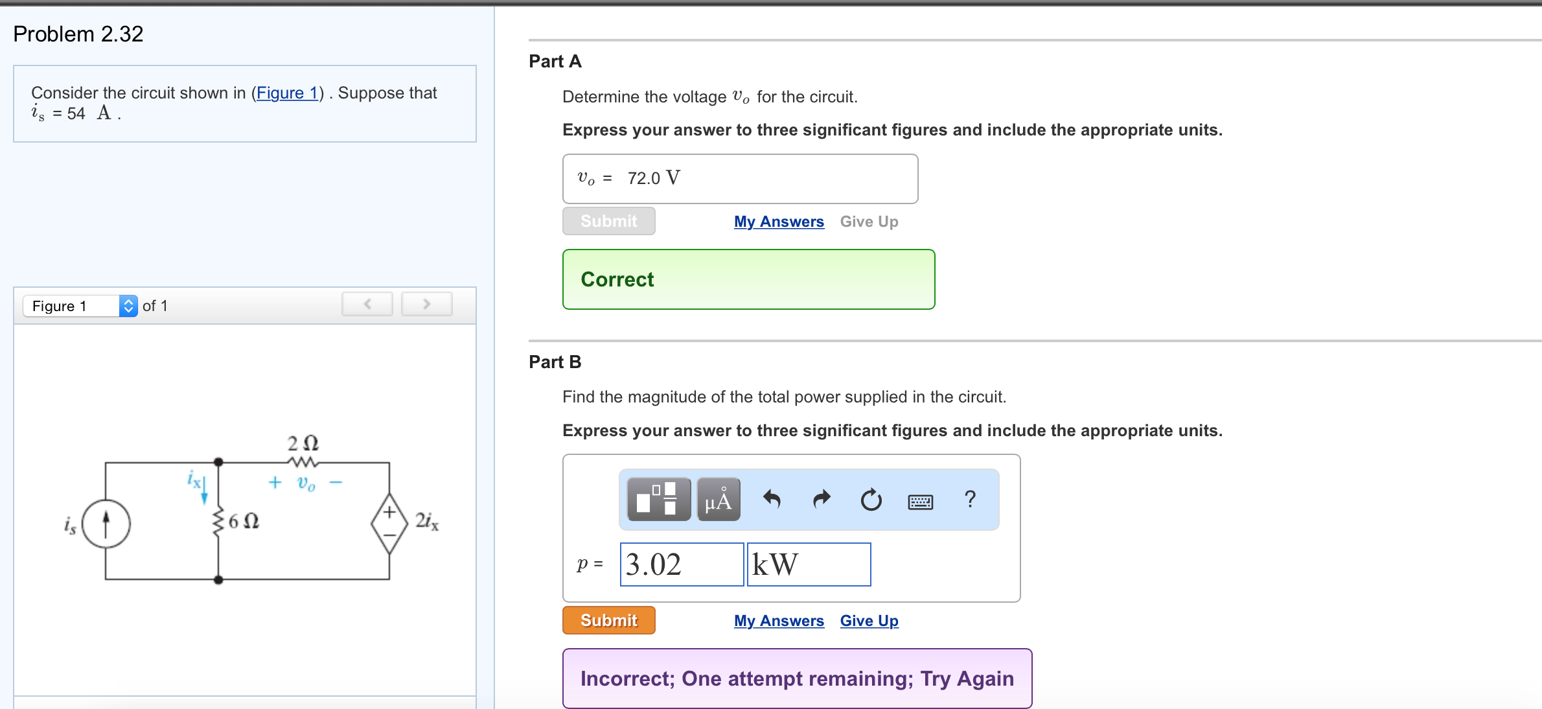
Task: Click Give Up for Part B
Action: click(x=868, y=620)
